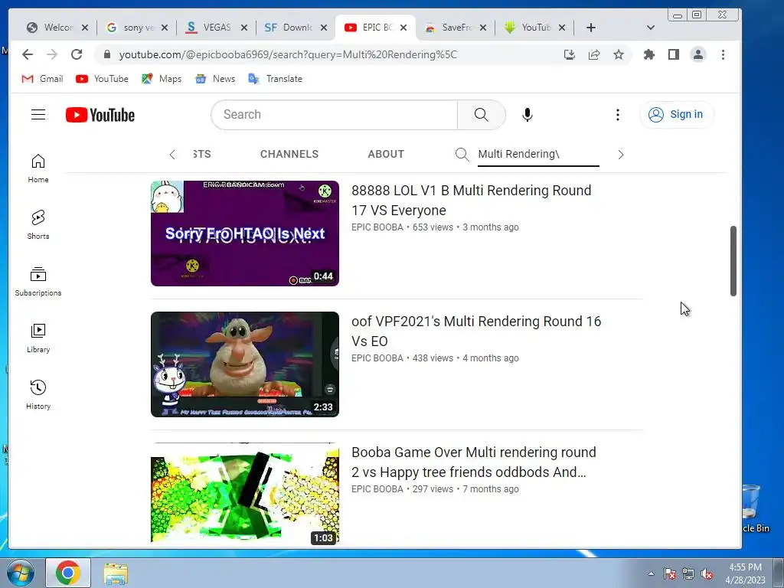Click the browser forward arrow
The width and height of the screenshot is (784, 588).
pos(52,54)
